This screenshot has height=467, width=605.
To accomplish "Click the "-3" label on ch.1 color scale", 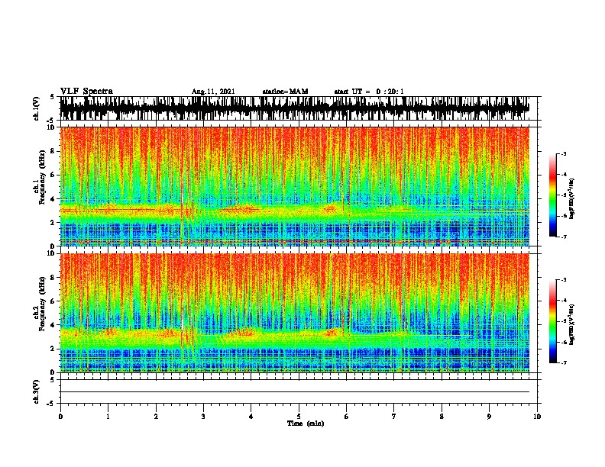I will (563, 153).
